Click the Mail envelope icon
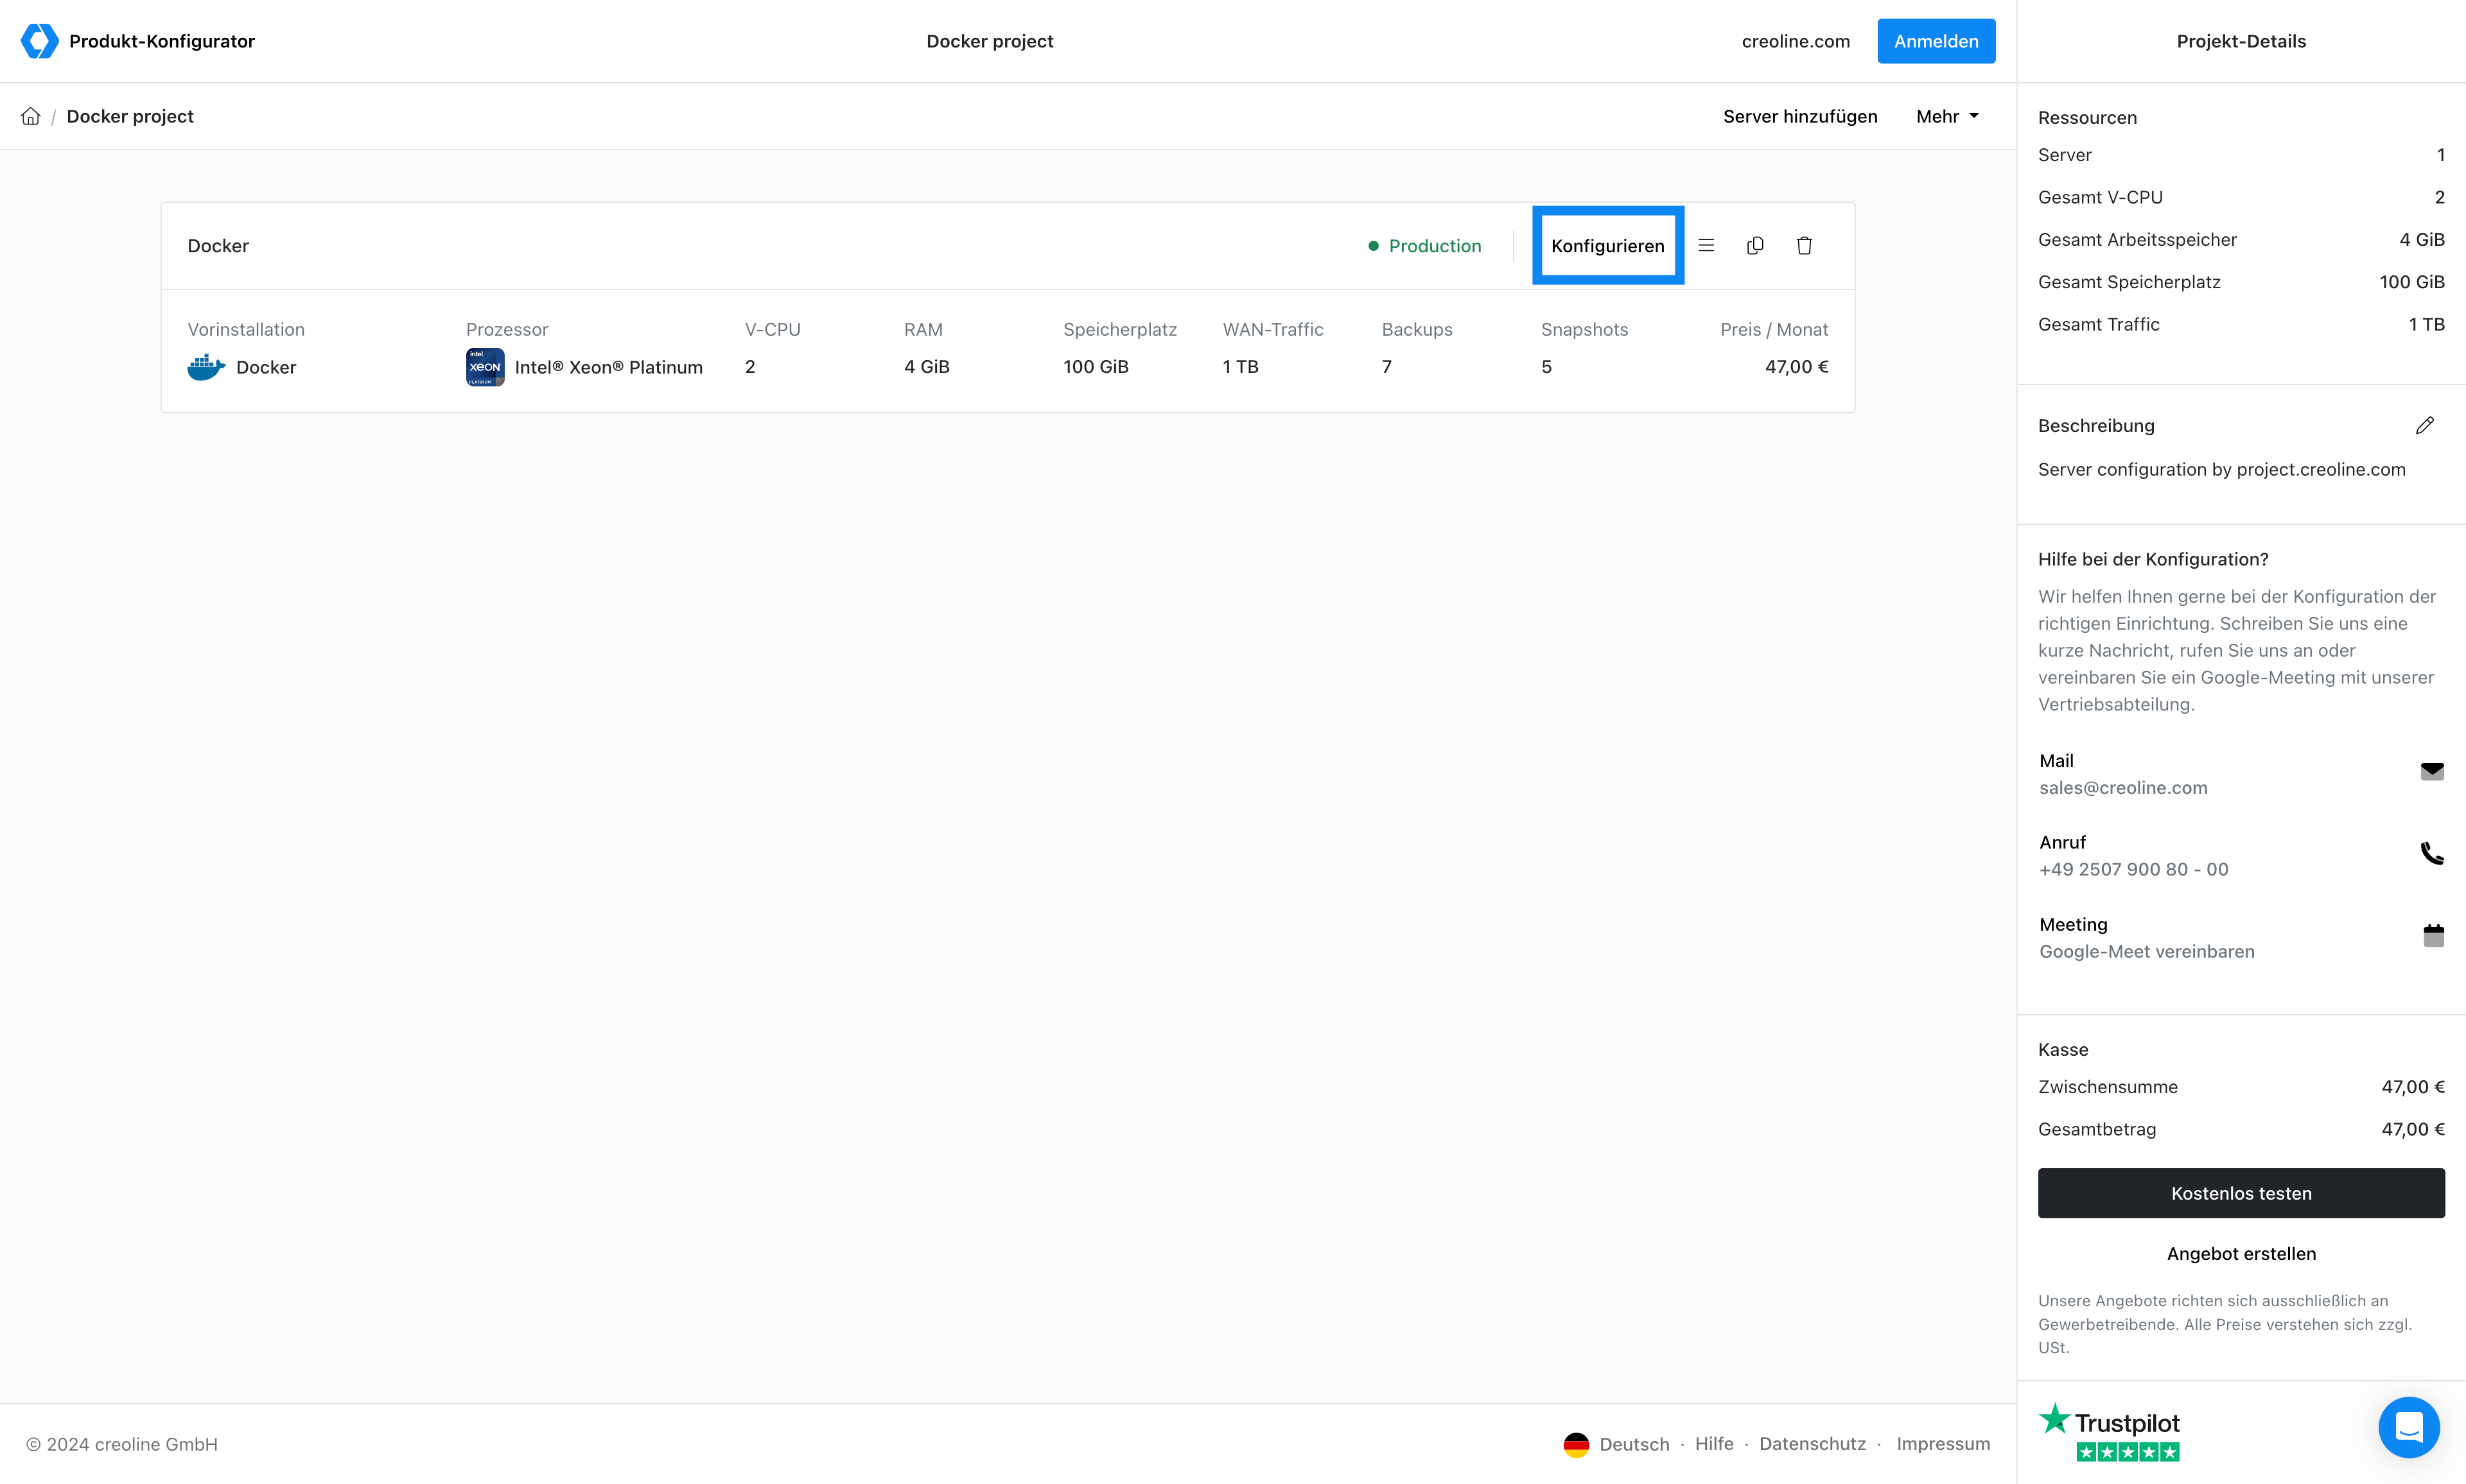Screen dimensions: 2466x1484 2433,771
